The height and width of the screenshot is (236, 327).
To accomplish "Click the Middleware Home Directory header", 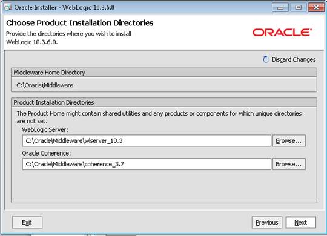I will coord(164,73).
